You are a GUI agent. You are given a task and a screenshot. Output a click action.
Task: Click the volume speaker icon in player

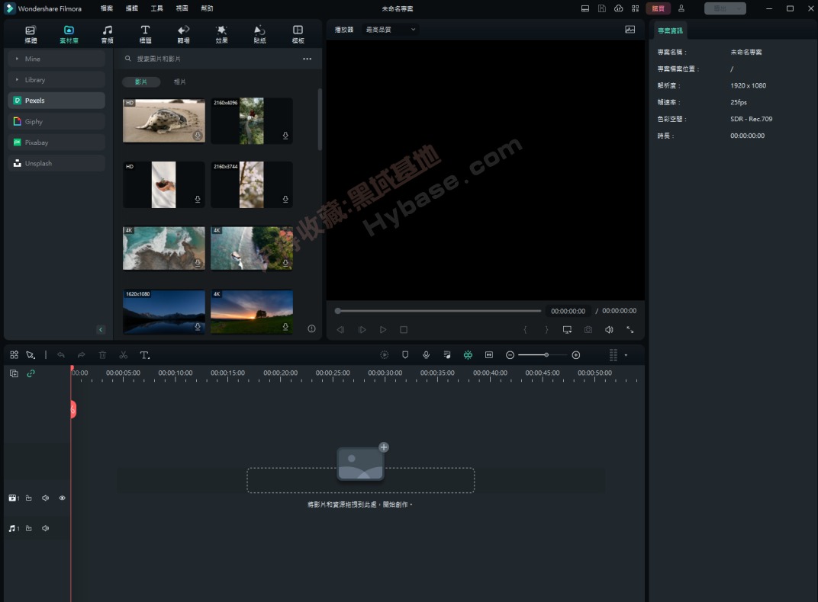pos(609,330)
